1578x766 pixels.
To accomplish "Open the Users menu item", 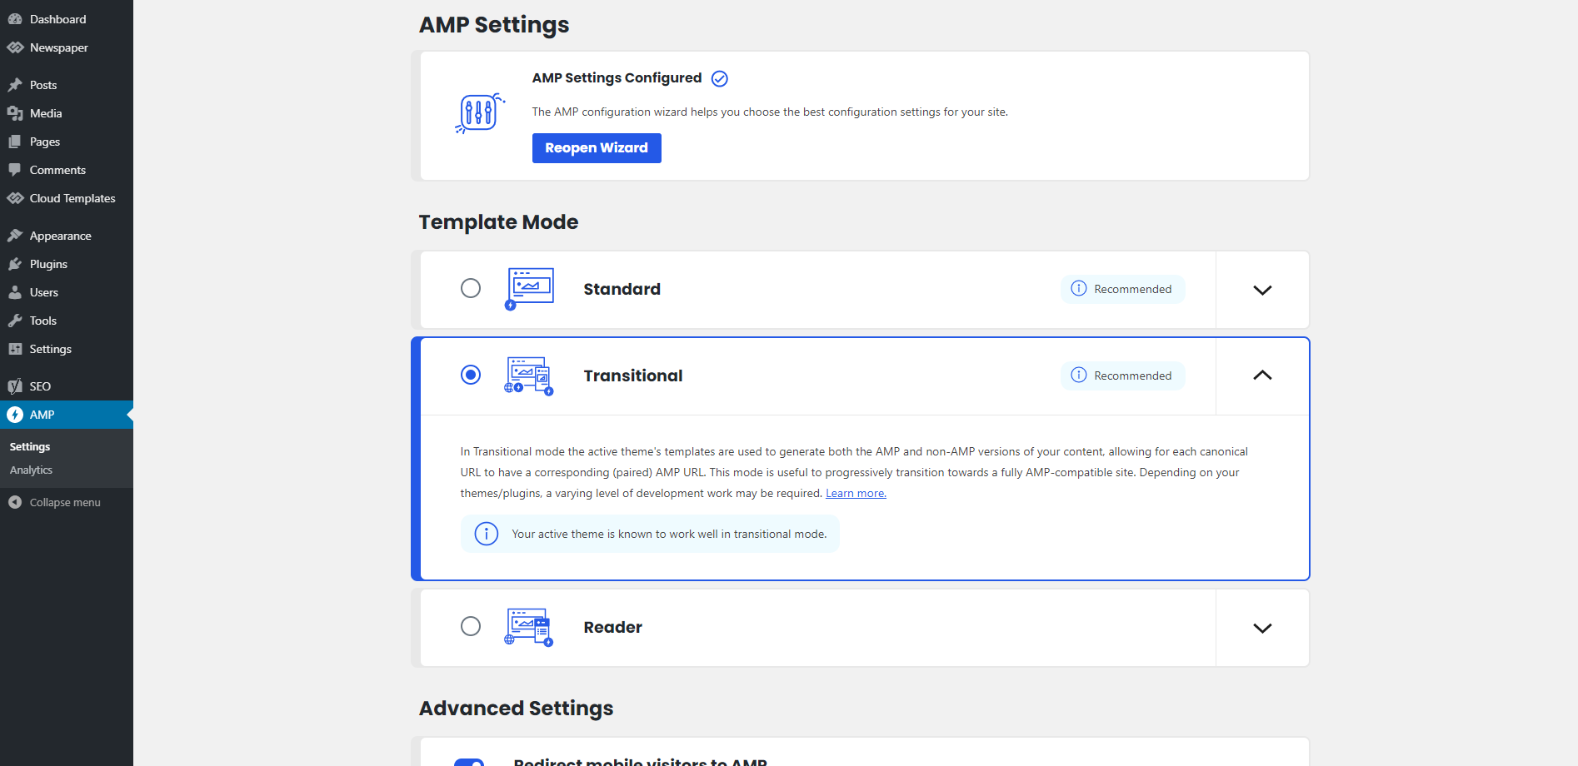I will click(x=67, y=292).
